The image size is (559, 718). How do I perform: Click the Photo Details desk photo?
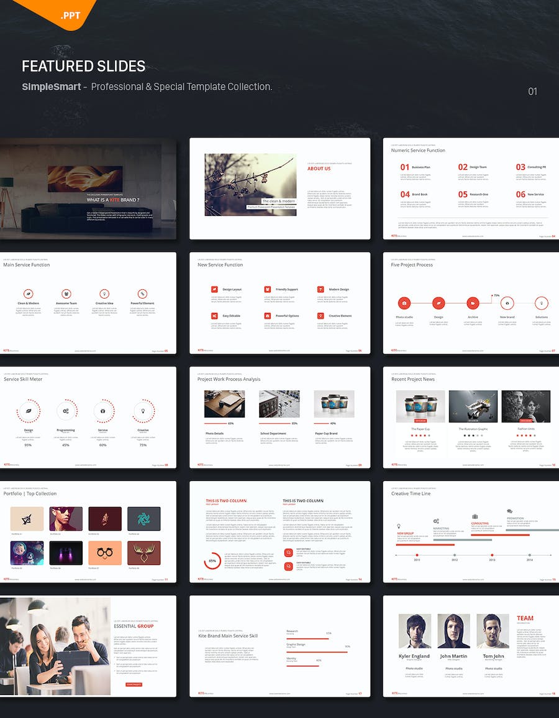tap(224, 404)
